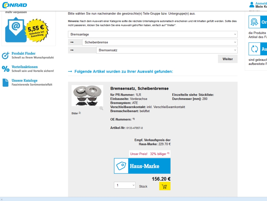
Task: Click the refresh arrows icon in right sidebar
Action: pyautogui.click(x=254, y=49)
